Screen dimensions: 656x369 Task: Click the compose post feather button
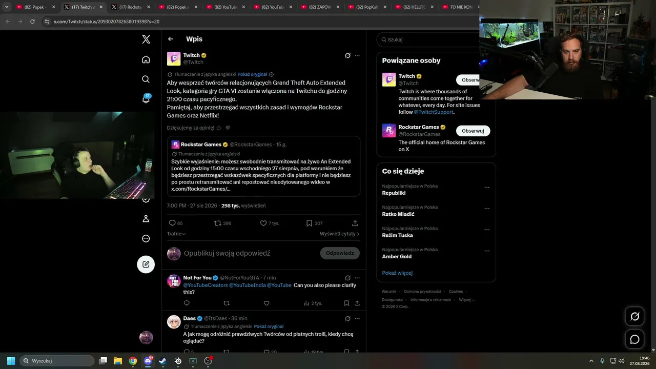point(146,264)
